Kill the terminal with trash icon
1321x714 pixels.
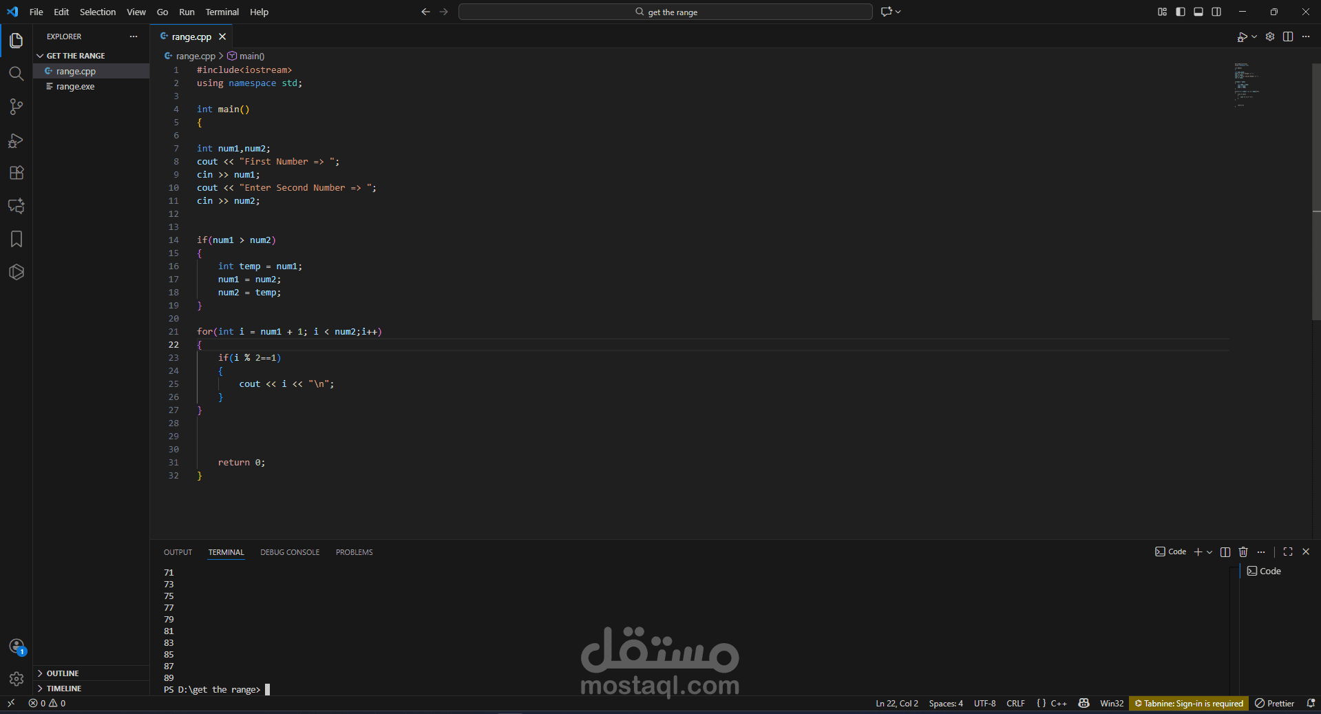[x=1243, y=552]
